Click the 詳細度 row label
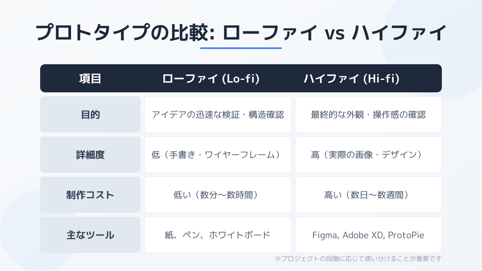The height and width of the screenshot is (271, 482). (90, 155)
